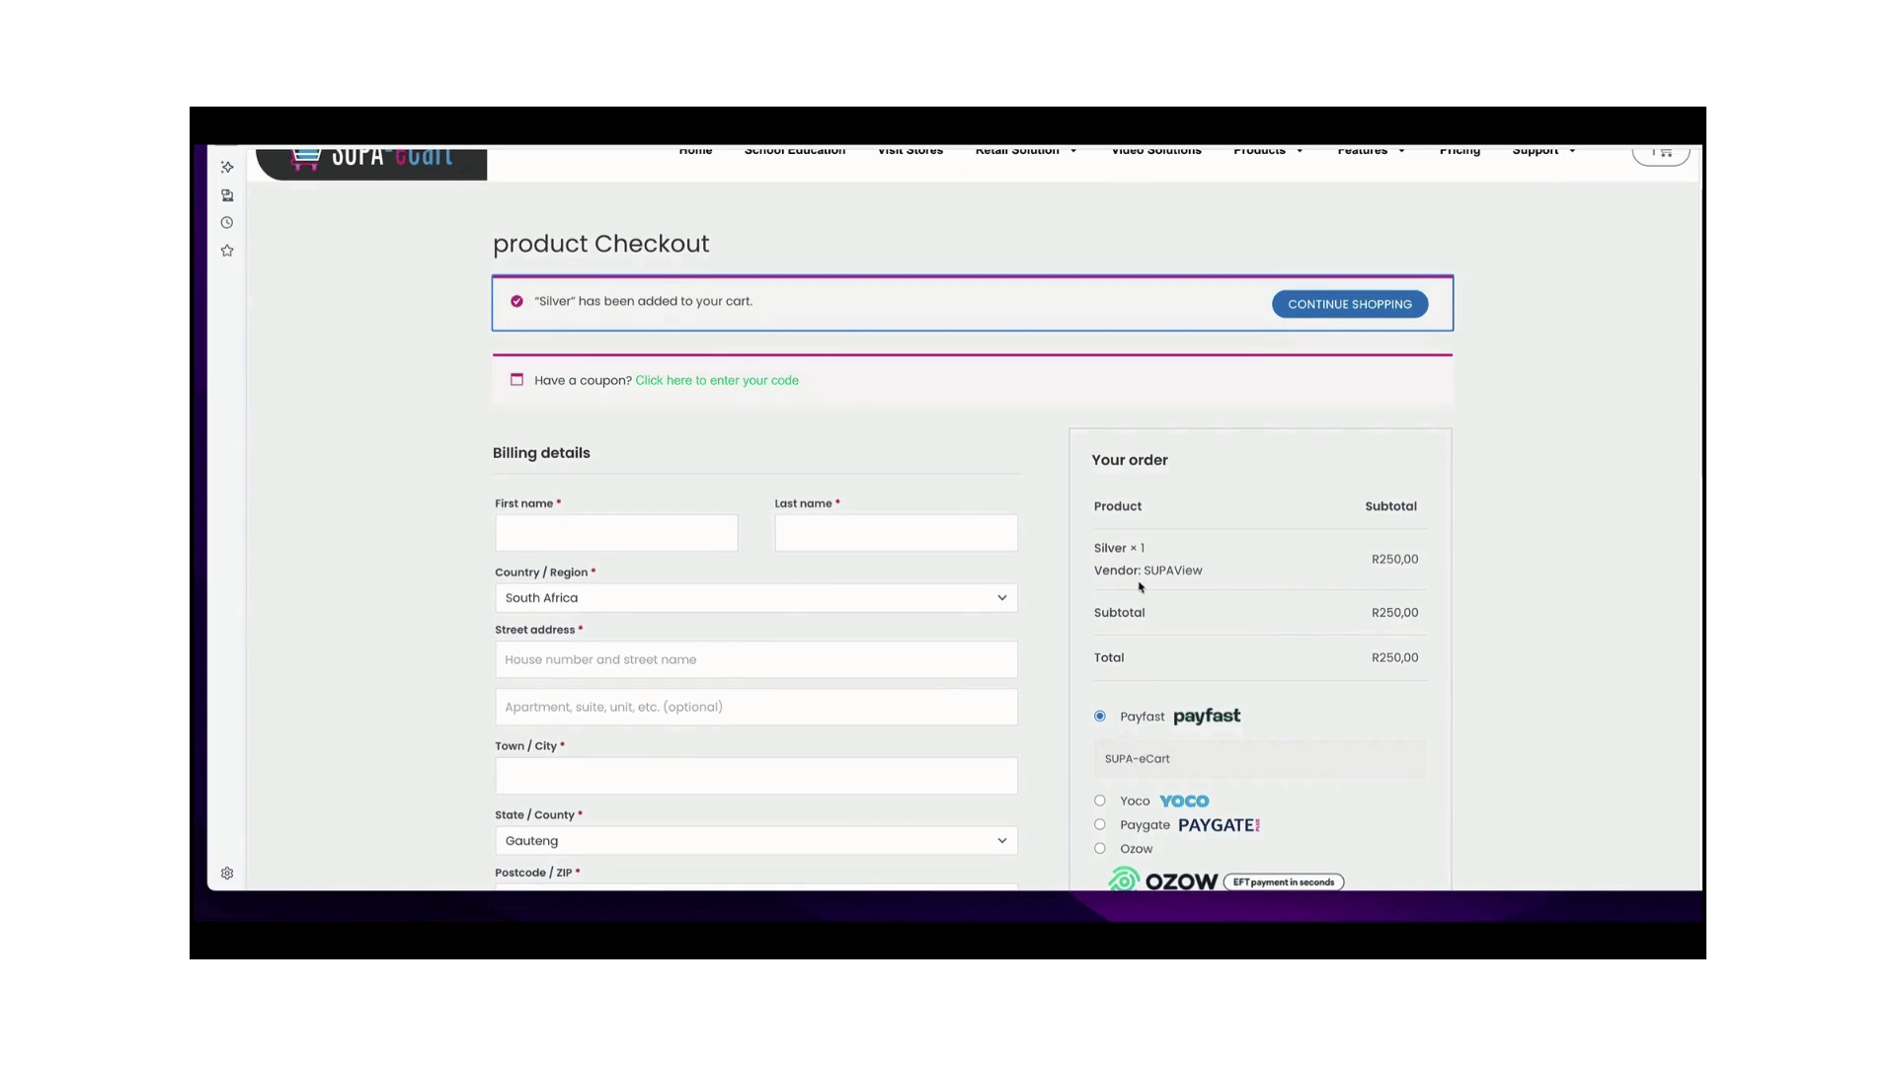Click the SUPA eCart logo
1896x1066 pixels.
[x=371, y=161]
